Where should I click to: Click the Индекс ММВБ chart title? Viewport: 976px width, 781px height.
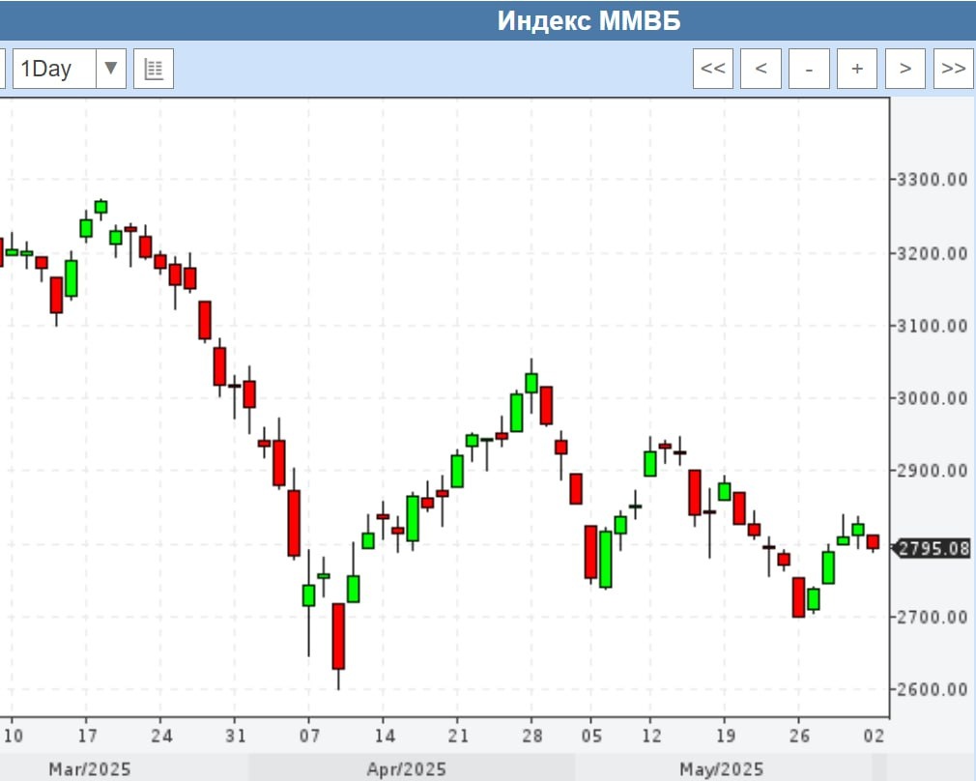(588, 20)
